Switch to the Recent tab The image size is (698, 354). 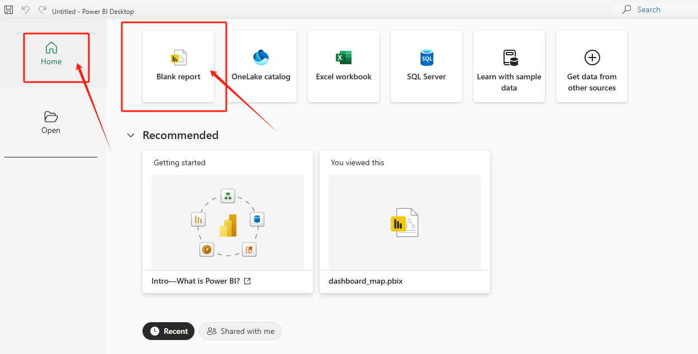coord(169,331)
